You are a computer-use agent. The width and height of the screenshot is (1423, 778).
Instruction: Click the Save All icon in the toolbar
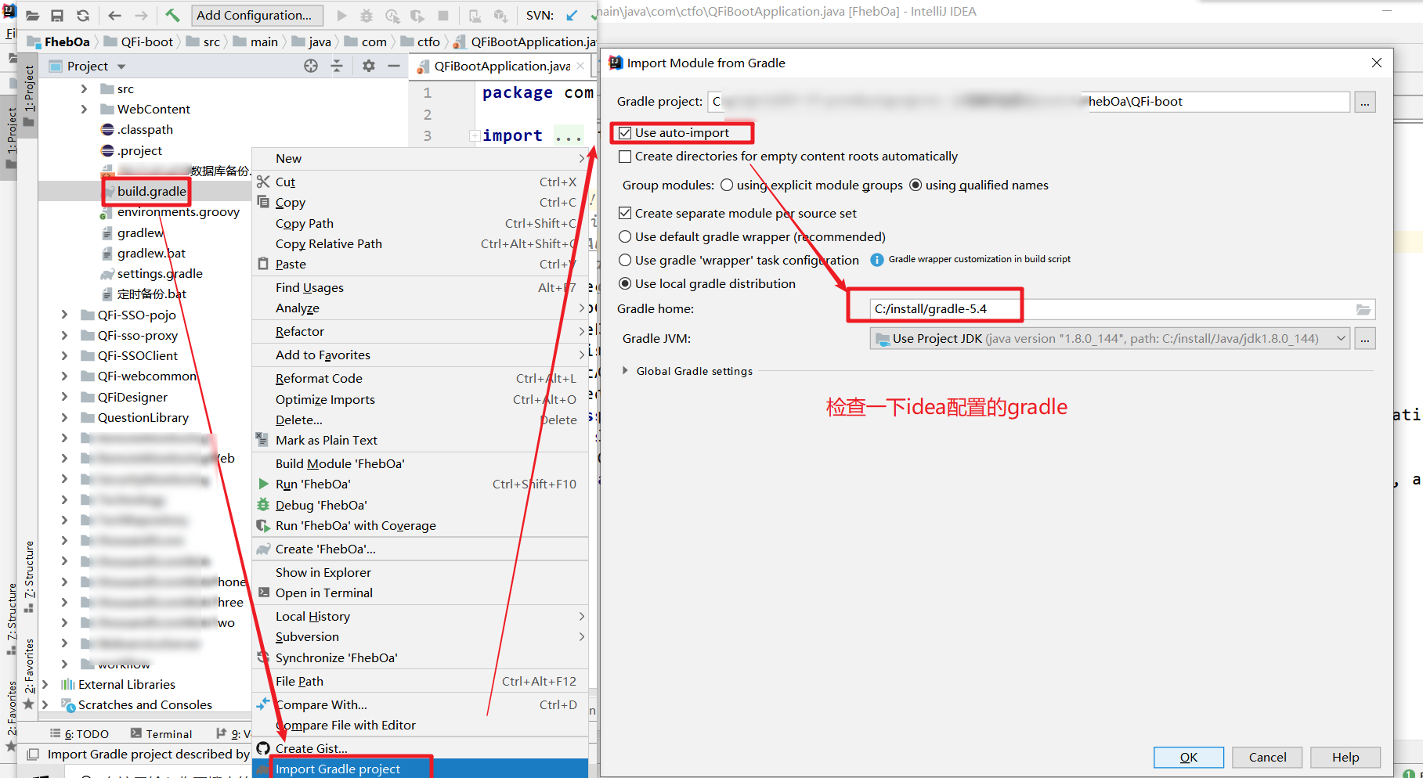[x=56, y=15]
